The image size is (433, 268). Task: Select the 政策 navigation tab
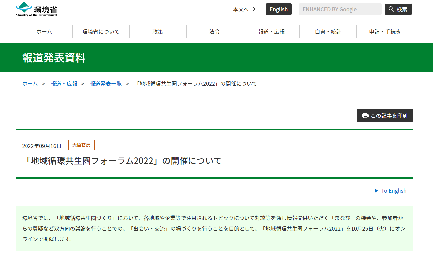pos(158,32)
